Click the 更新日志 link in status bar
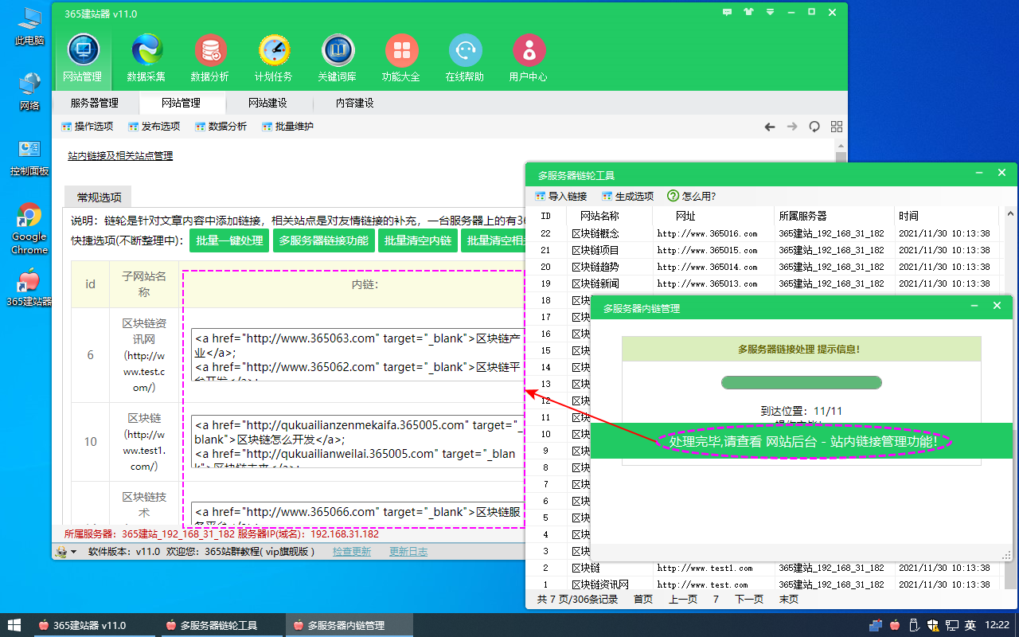 [408, 551]
